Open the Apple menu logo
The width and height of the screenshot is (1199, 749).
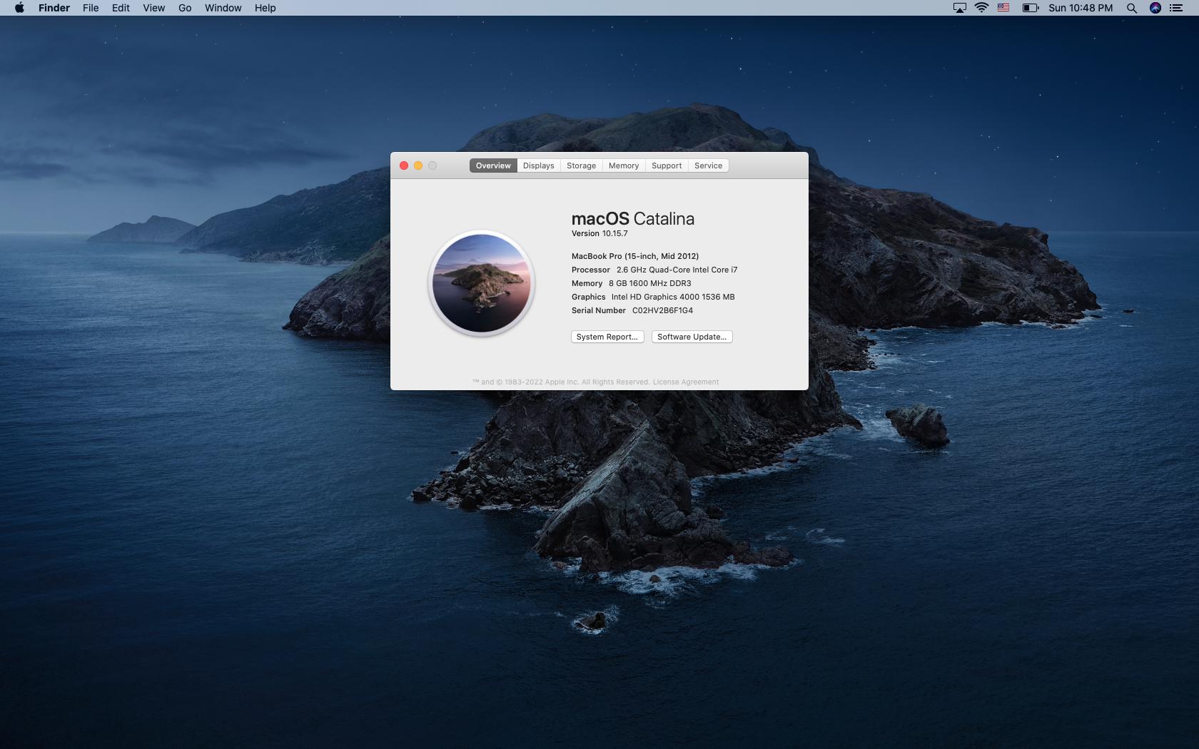coord(19,8)
